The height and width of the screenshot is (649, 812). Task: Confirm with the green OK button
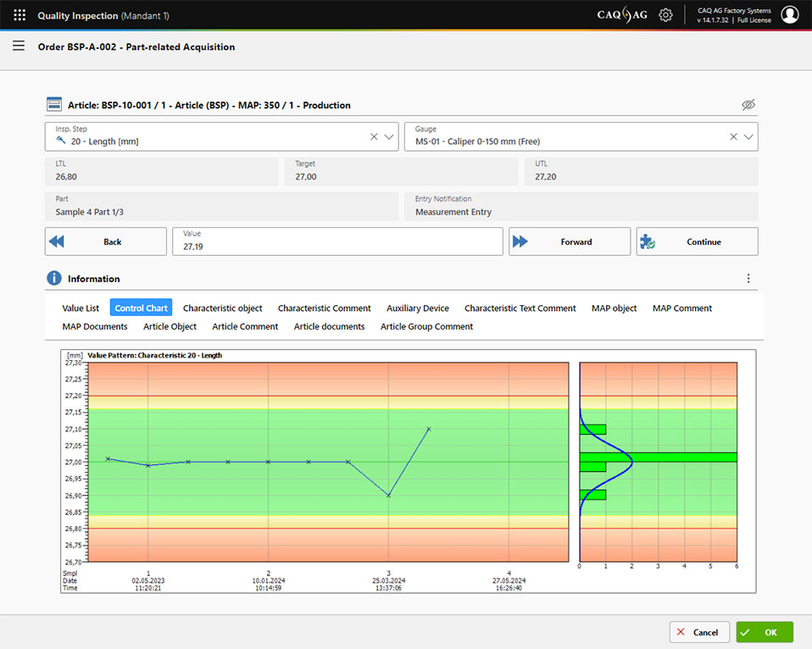pos(765,632)
